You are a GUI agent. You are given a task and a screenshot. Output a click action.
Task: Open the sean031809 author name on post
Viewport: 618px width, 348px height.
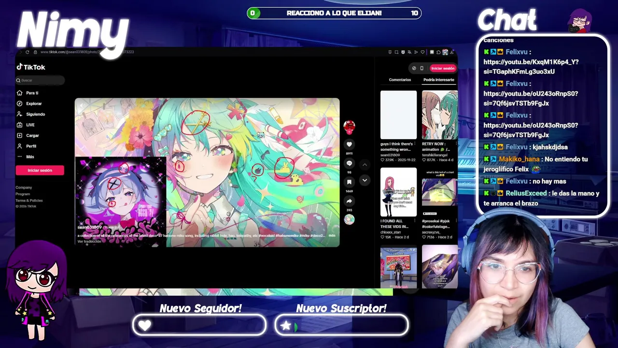pyautogui.click(x=90, y=227)
